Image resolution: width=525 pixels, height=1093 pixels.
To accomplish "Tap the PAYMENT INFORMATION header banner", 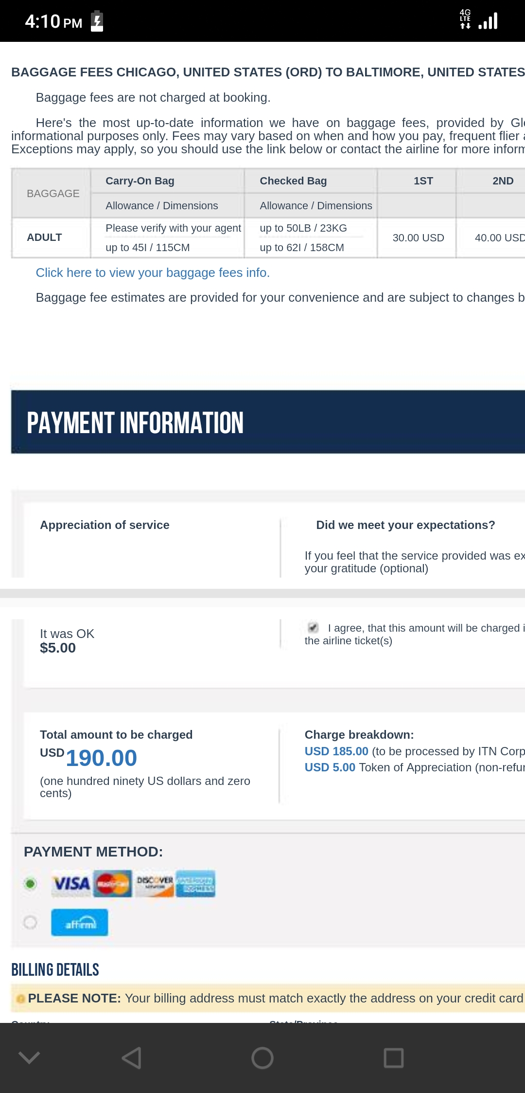I will click(x=268, y=422).
